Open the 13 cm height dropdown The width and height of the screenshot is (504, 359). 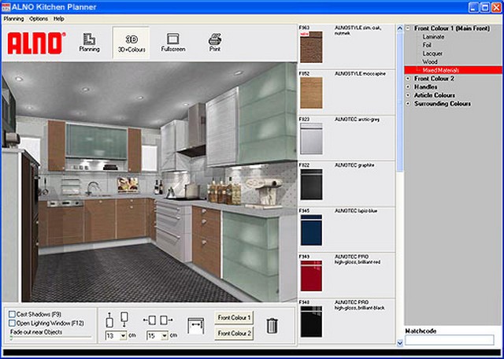point(123,336)
